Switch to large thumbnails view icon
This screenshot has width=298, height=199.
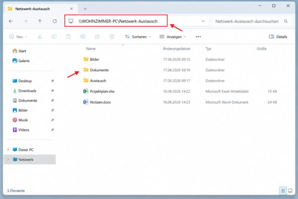point(290,191)
